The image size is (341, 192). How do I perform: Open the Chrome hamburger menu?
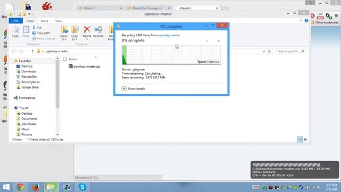click(x=336, y=15)
